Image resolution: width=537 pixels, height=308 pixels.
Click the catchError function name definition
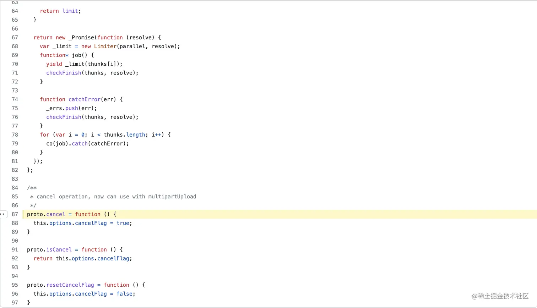click(85, 99)
